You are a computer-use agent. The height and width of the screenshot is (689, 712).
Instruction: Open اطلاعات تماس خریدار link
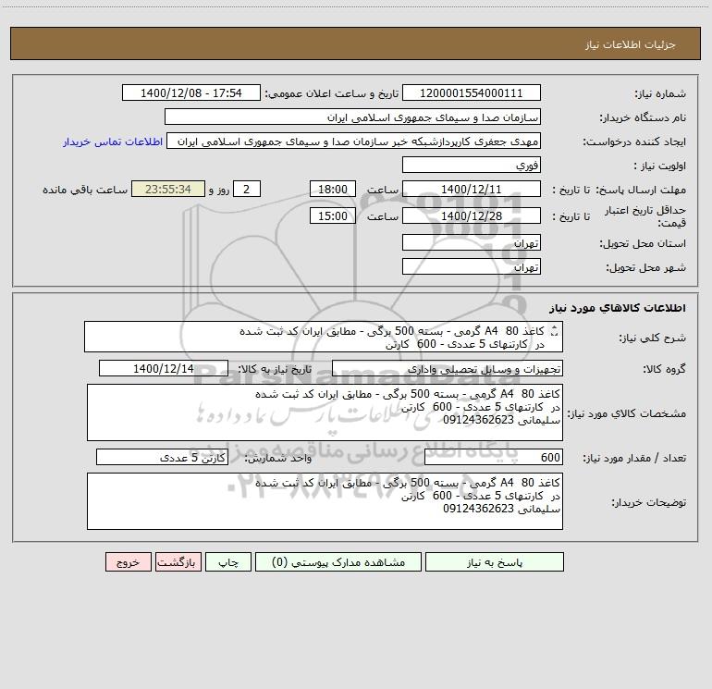click(x=113, y=141)
